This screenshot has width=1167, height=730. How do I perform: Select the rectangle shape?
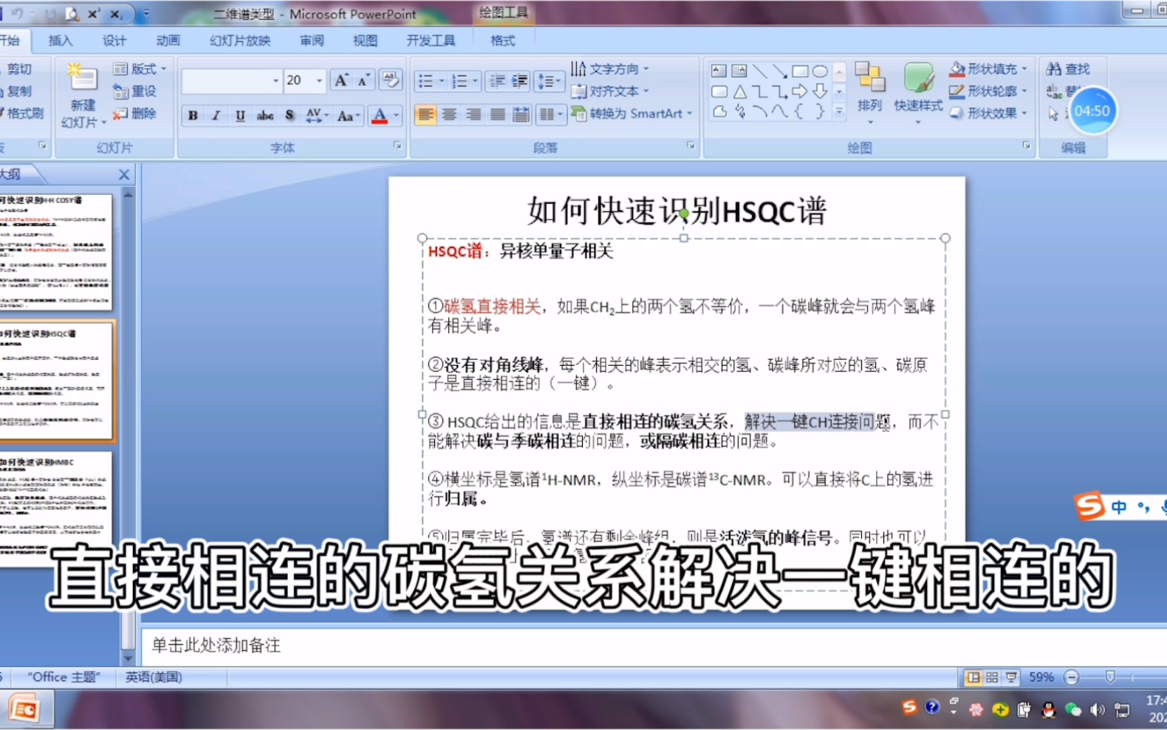tap(800, 72)
